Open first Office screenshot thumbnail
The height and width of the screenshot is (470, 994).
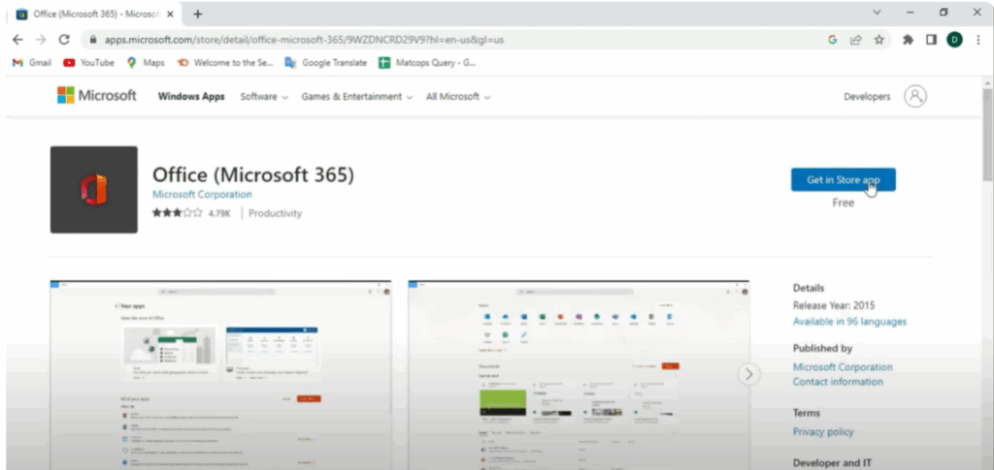click(220, 375)
